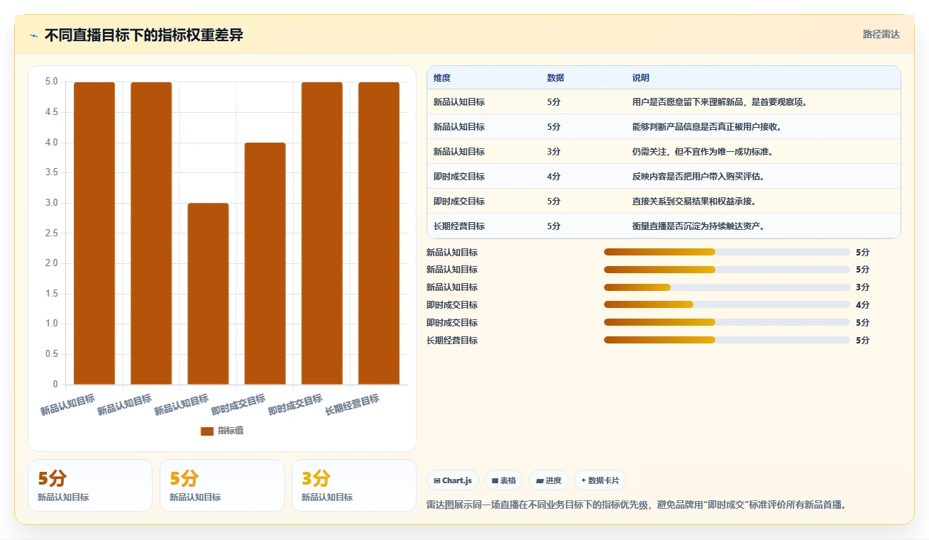Click the 1.5 y-axis label
The width and height of the screenshot is (929, 540).
[51, 294]
